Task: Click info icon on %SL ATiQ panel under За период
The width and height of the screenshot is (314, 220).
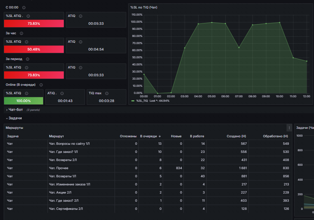Action: [26, 68]
